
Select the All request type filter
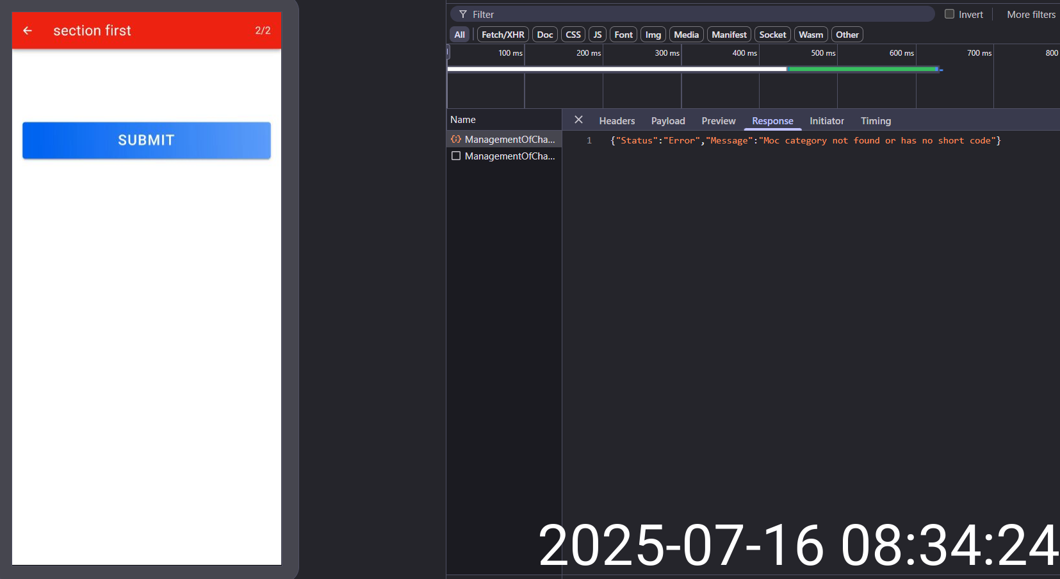click(459, 35)
